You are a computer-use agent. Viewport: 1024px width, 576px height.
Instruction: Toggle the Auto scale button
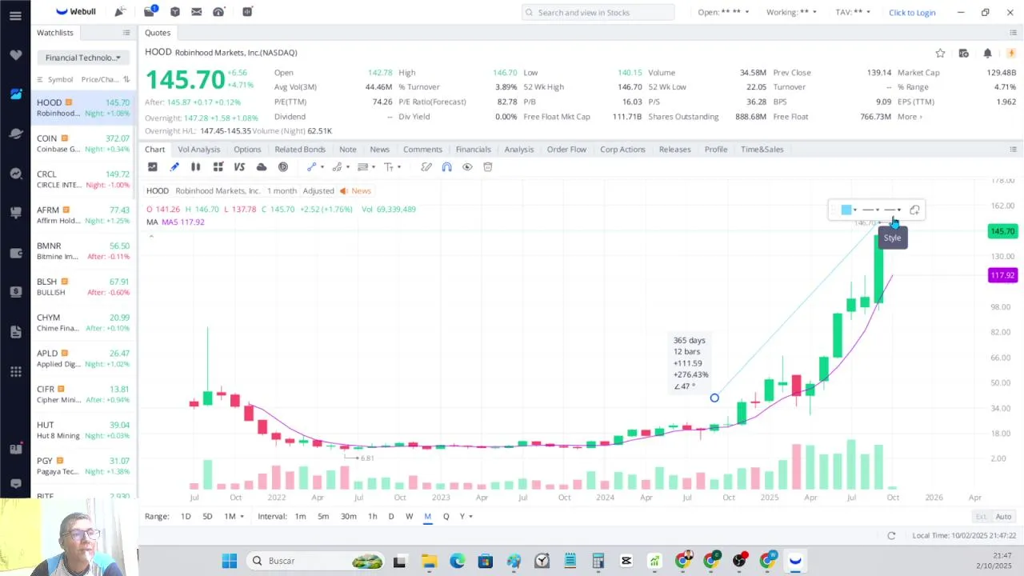click(1003, 517)
